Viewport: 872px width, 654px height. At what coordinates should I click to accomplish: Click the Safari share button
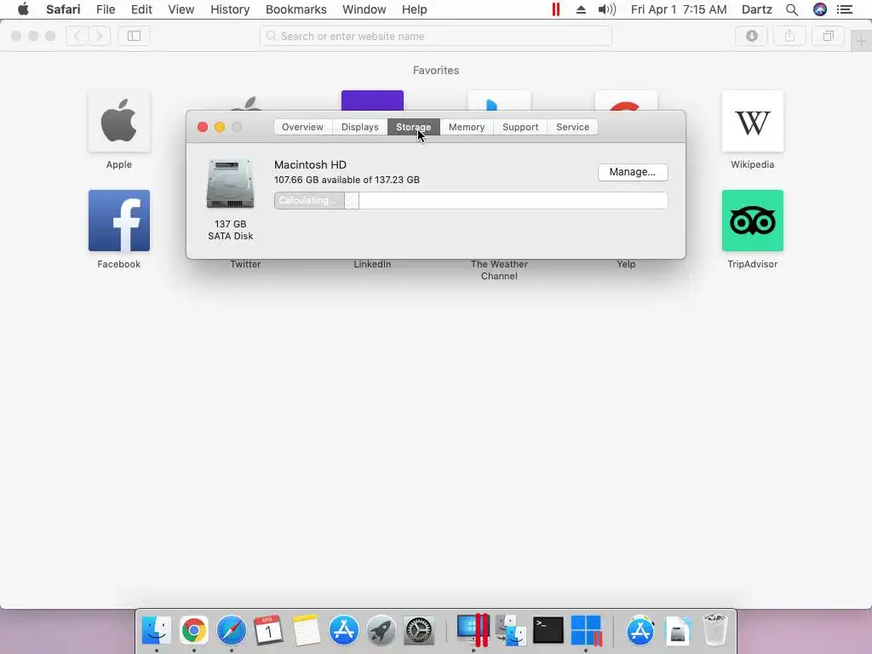pos(789,36)
